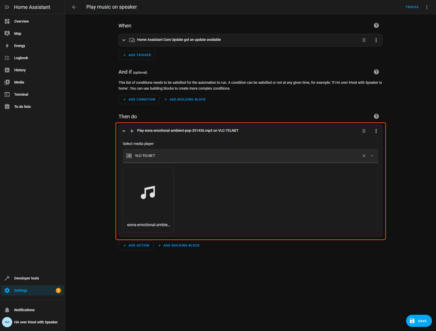The height and width of the screenshot is (331, 436).
Task: Open the page overflow menu beside Traces
Action: coord(427,7)
